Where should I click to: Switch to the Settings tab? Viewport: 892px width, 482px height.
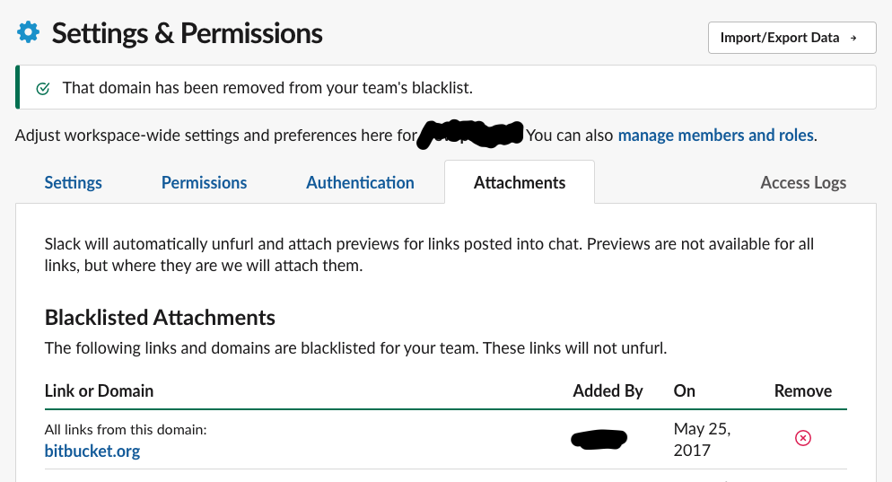(x=74, y=183)
